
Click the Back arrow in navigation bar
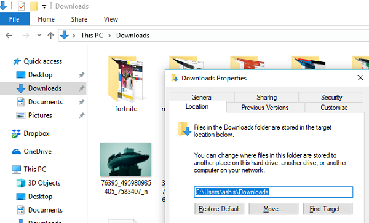tap(9, 36)
